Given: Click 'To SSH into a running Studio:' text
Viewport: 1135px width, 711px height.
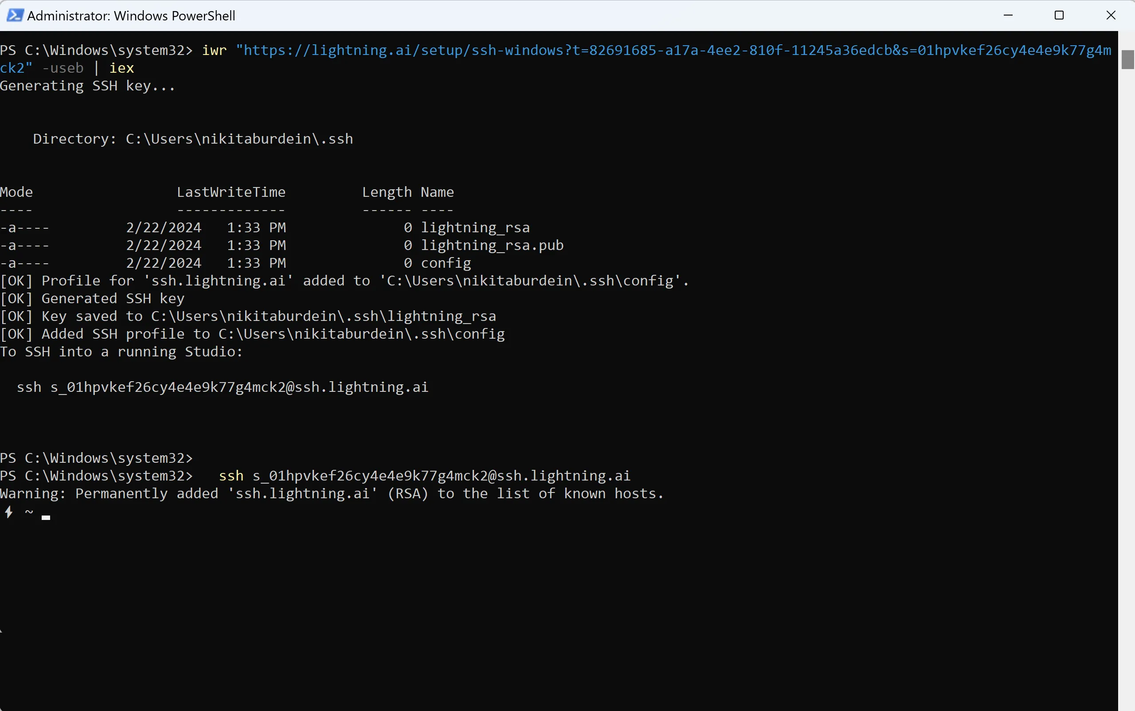Looking at the screenshot, I should click(x=121, y=352).
